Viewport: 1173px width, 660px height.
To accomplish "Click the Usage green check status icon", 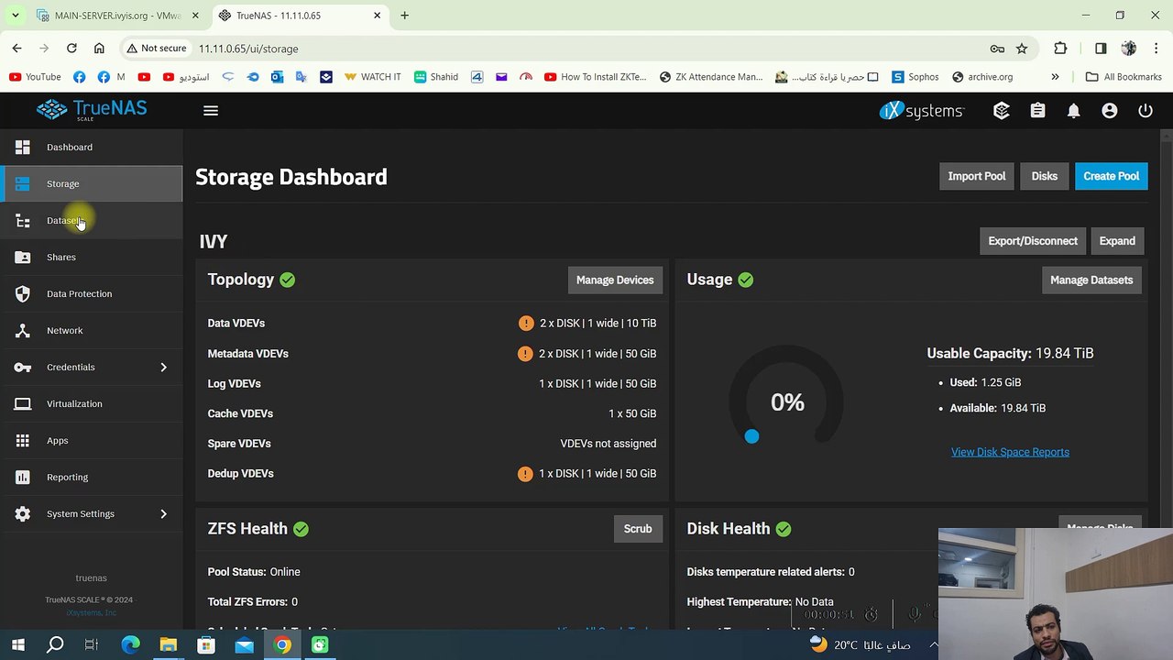I will click(746, 280).
